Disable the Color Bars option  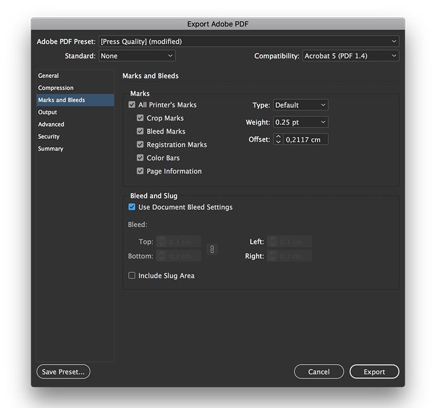point(140,158)
